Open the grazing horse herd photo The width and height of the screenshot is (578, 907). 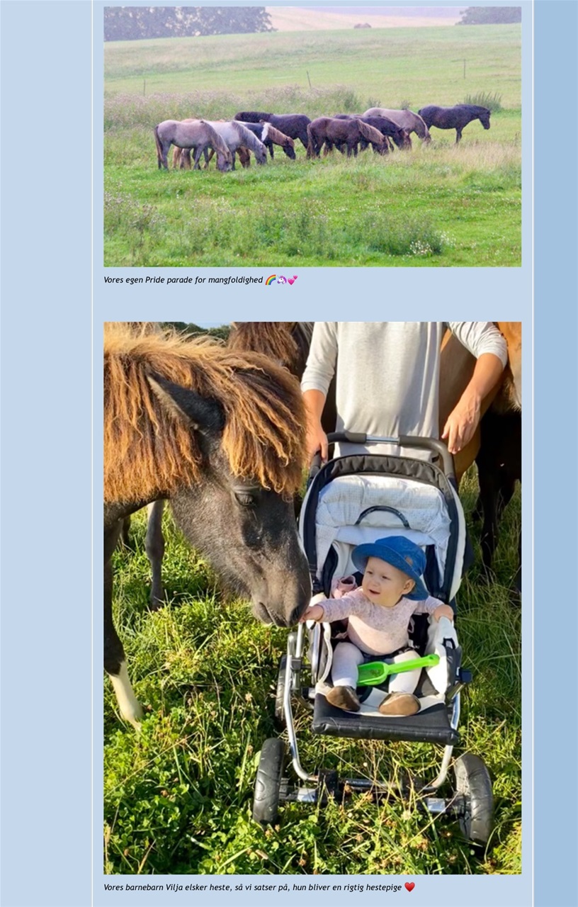pos(312,137)
